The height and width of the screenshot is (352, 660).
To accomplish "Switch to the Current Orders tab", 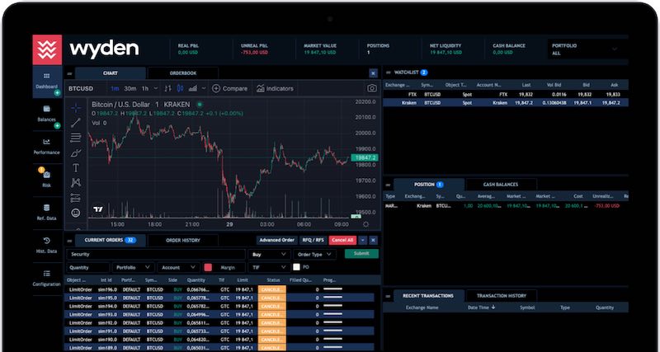I will (x=111, y=240).
